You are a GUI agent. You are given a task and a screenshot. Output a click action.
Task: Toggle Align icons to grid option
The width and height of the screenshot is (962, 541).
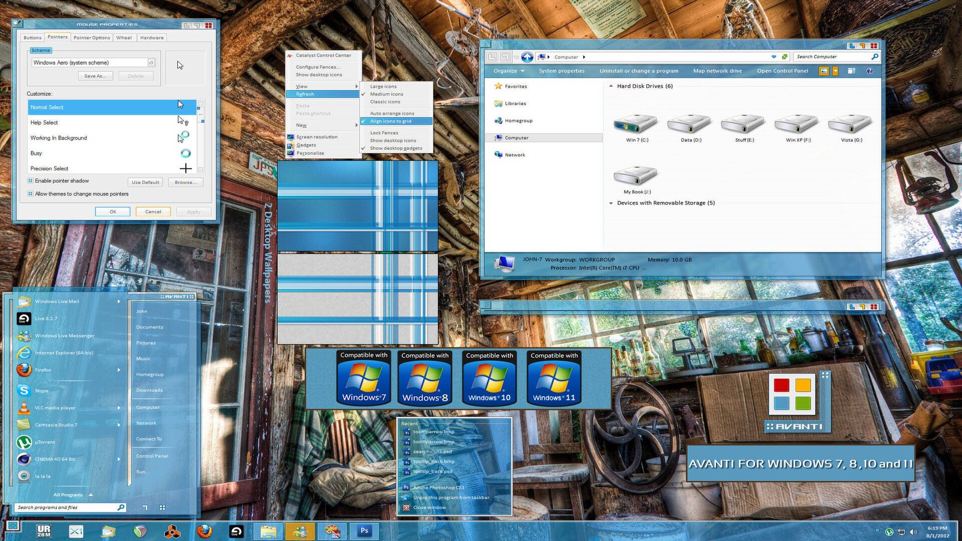(x=396, y=121)
